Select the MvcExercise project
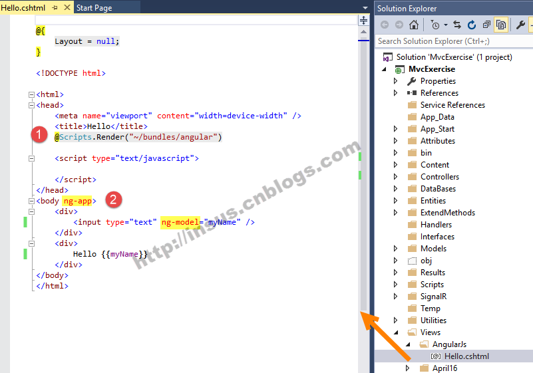 (432, 69)
